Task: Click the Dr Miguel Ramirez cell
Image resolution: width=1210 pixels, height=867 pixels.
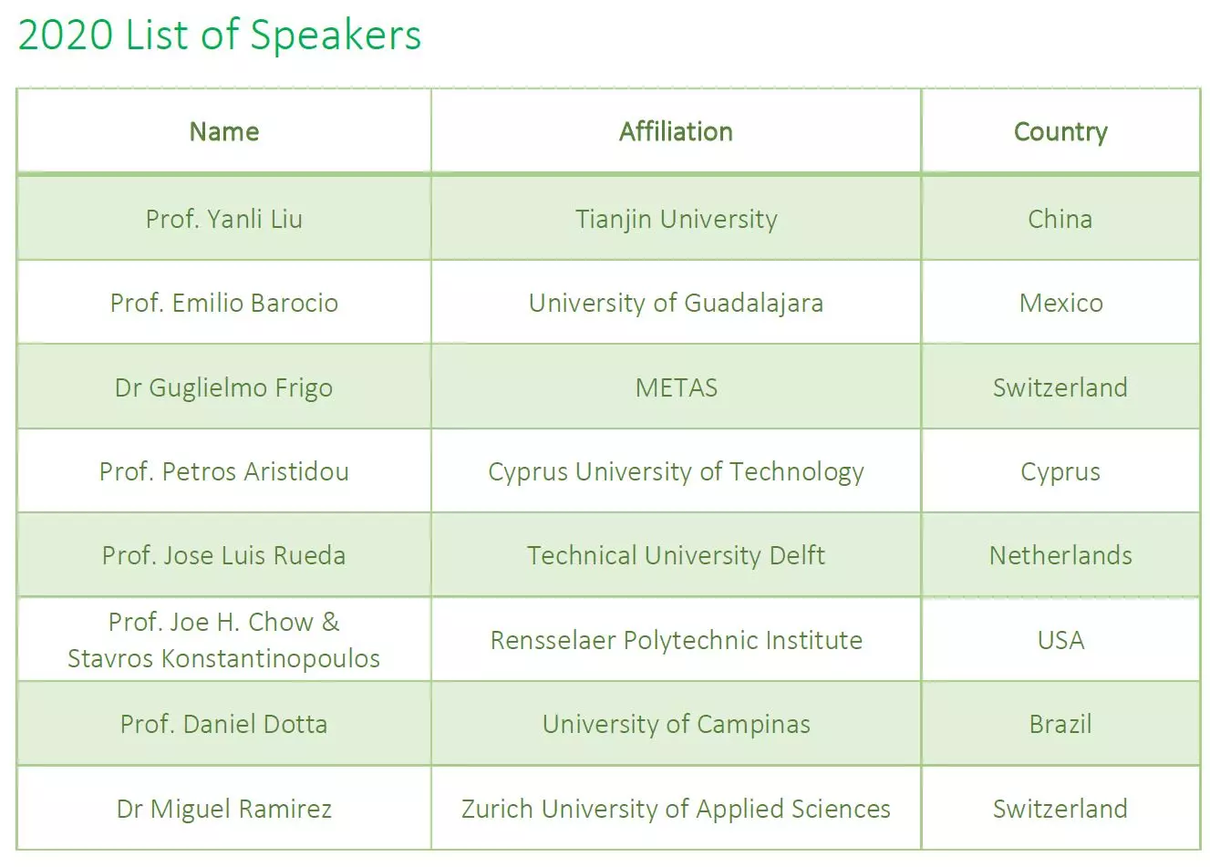Action: (224, 809)
